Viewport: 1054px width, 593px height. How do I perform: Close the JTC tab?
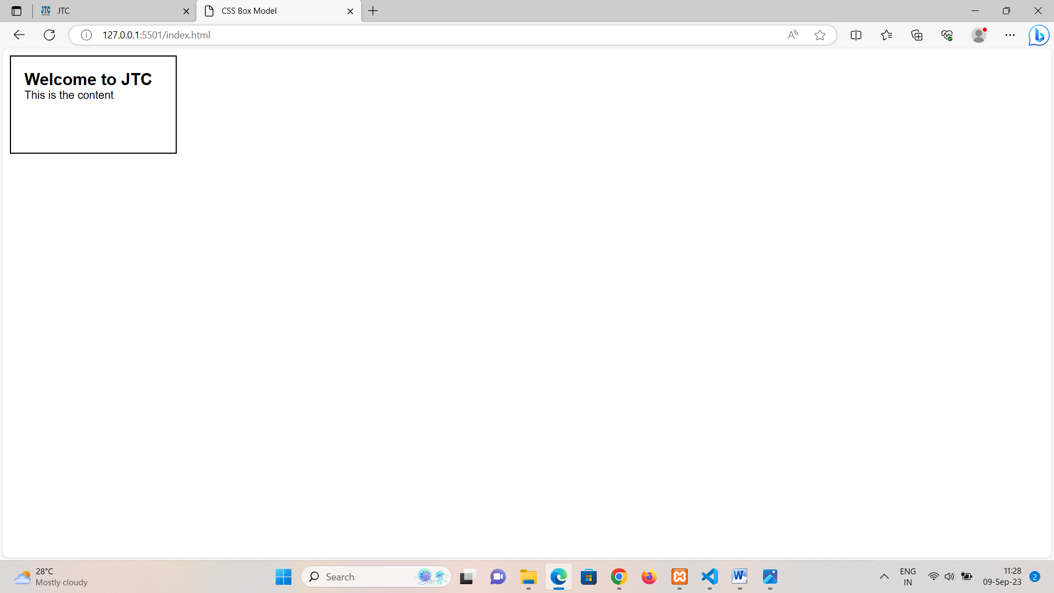click(186, 11)
